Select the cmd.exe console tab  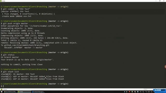(x=4, y=90)
